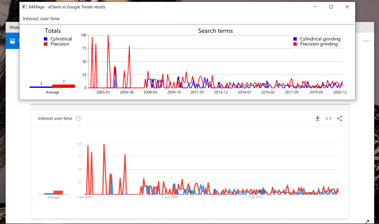Click the blue Cylindrical swatch in Totals legend
This screenshot has width=379, height=224.
click(45, 39)
